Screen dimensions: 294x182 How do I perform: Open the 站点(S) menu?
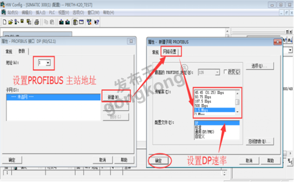pyautogui.click(x=13, y=13)
